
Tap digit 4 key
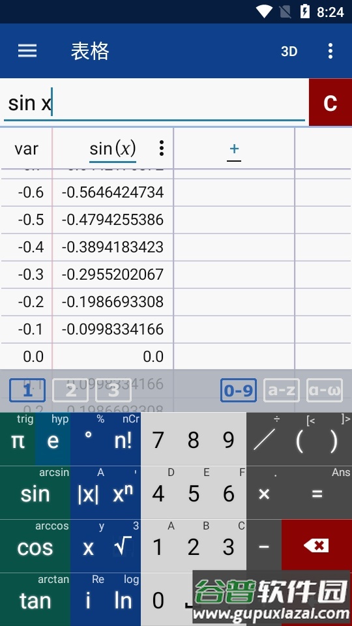pyautogui.click(x=158, y=493)
